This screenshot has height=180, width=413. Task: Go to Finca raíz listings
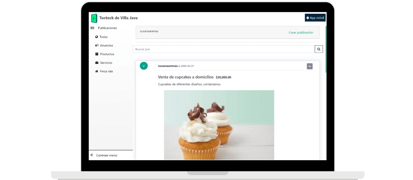(x=106, y=72)
